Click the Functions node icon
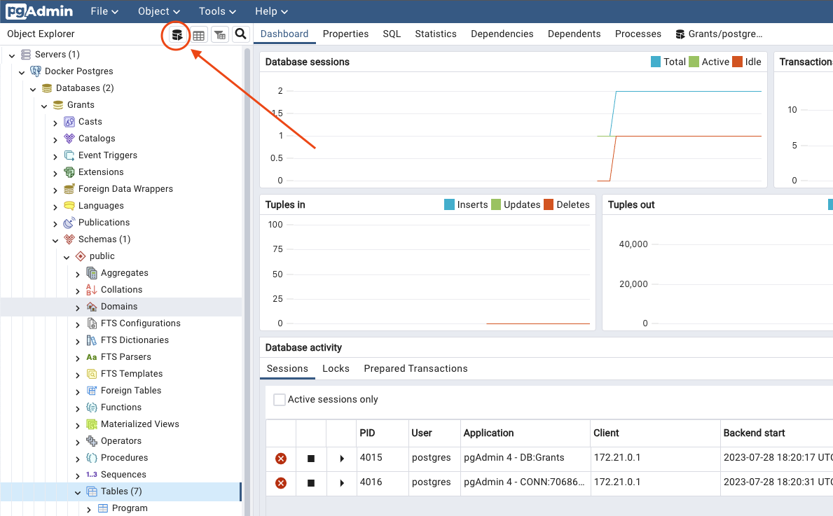833x516 pixels. click(x=91, y=407)
